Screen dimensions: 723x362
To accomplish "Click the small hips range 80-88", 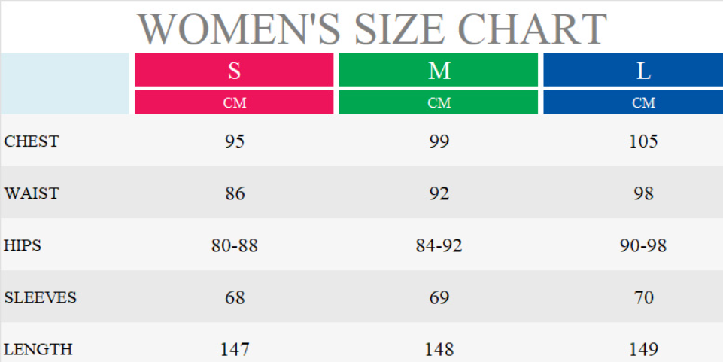I will point(235,245).
